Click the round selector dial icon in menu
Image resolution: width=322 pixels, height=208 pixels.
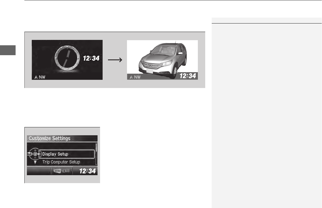point(35,154)
